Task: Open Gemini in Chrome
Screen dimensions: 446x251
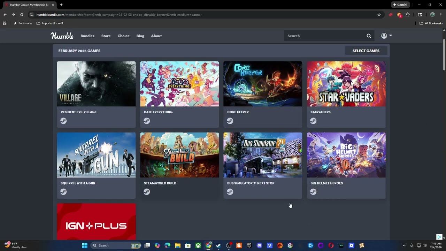Action: click(x=400, y=5)
